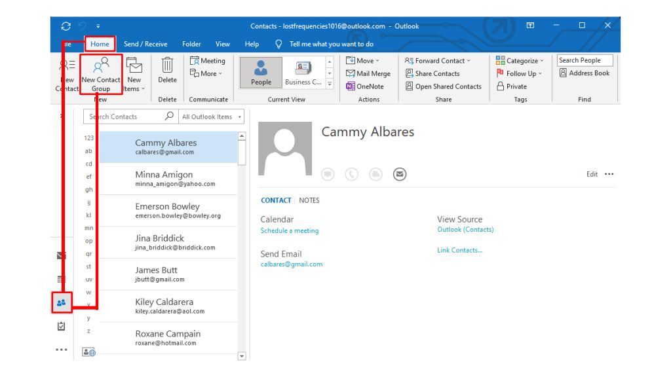671x377 pixels.
Task: Open the People view in navigation bar
Action: [x=62, y=302]
